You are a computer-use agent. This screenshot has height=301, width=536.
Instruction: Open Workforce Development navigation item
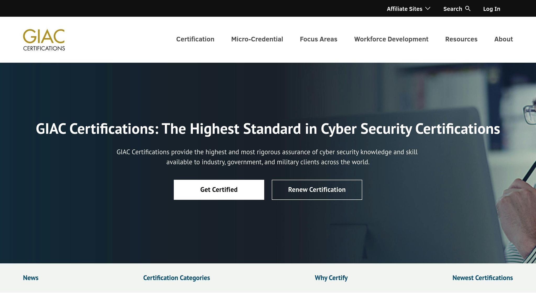coord(391,39)
